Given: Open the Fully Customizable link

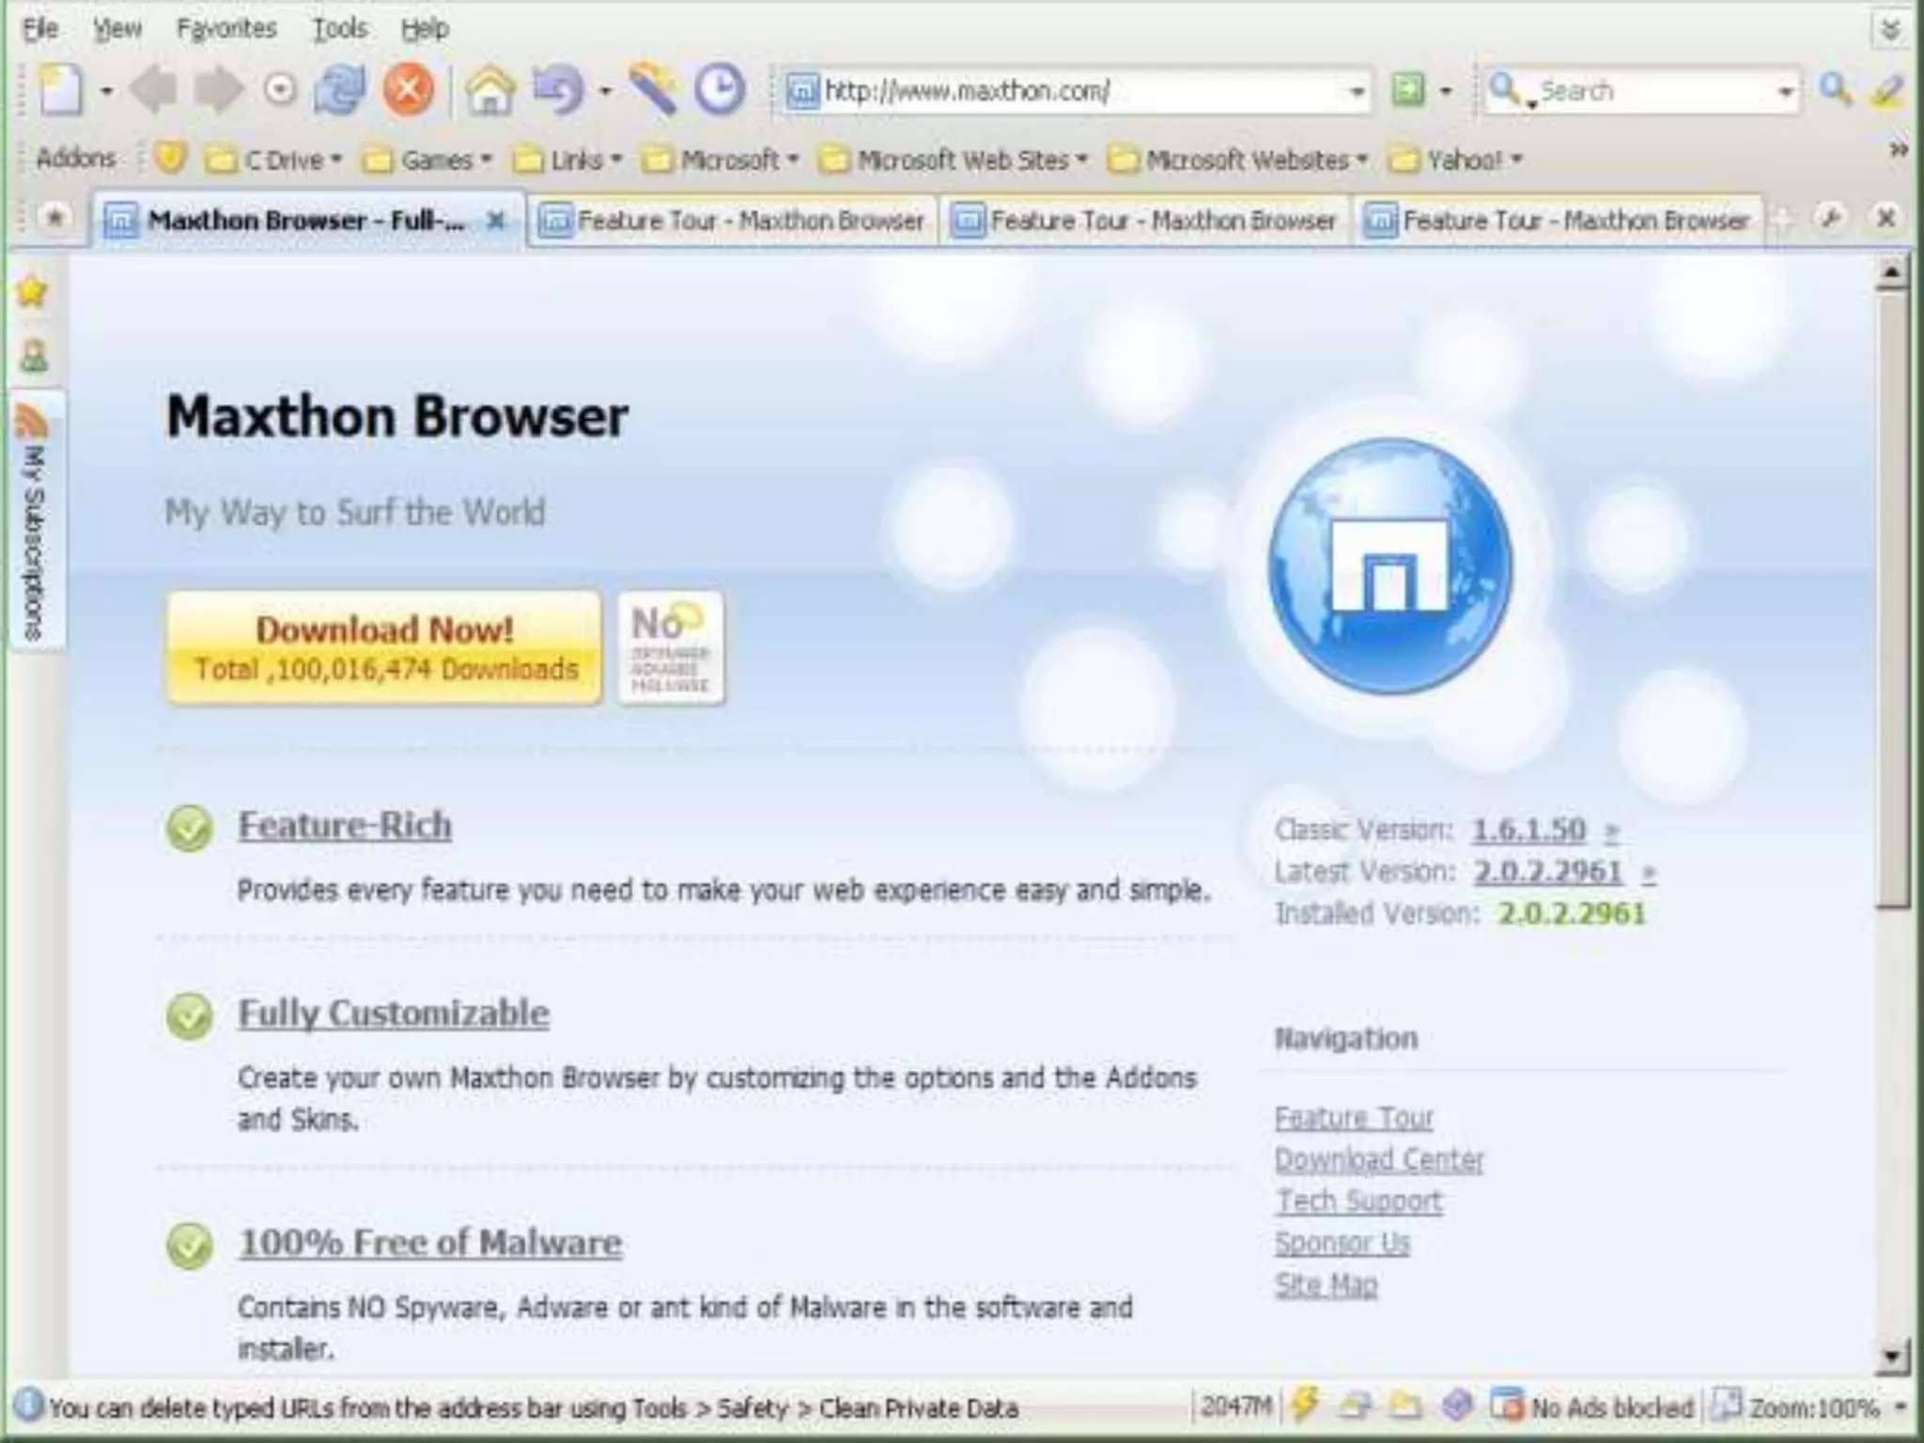Looking at the screenshot, I should pos(393,1013).
